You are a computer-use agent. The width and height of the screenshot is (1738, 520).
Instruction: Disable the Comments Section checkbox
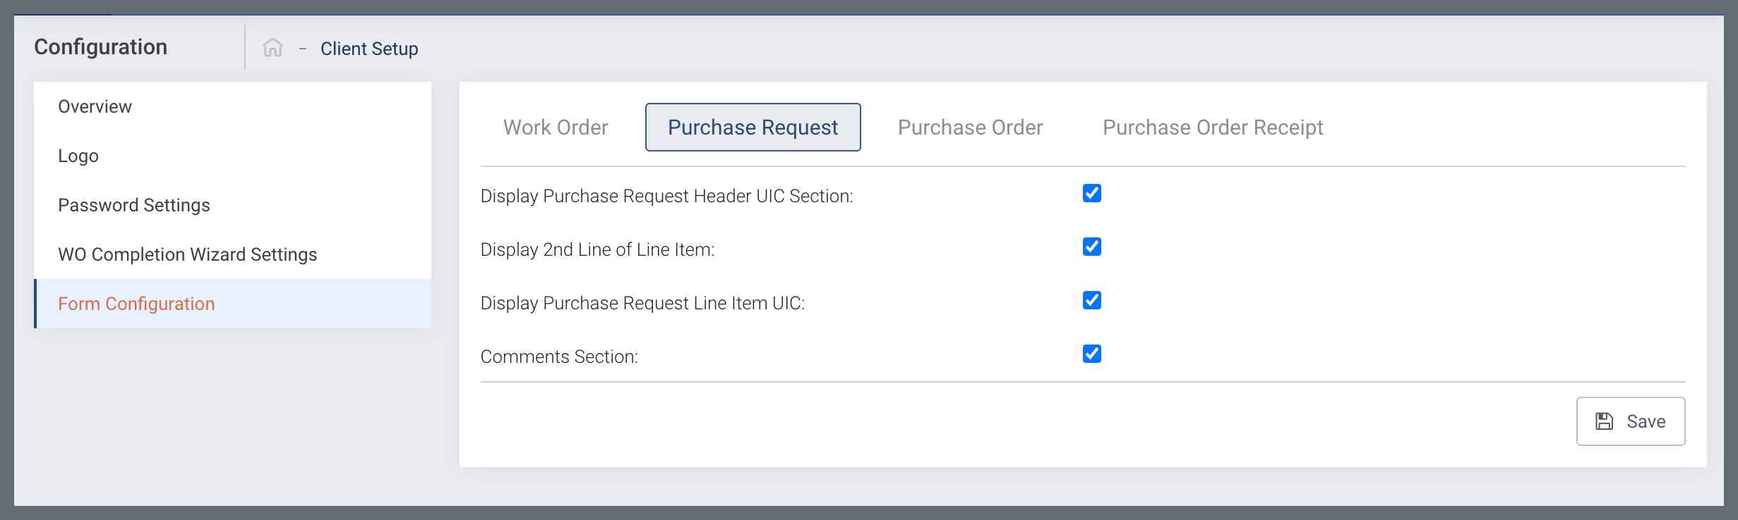pos(1091,354)
